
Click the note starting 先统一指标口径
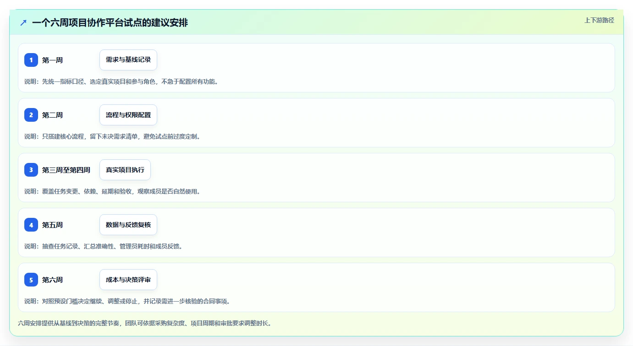(121, 81)
